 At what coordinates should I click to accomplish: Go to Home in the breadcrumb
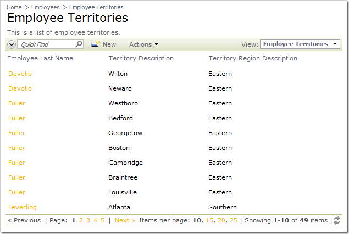tap(14, 8)
